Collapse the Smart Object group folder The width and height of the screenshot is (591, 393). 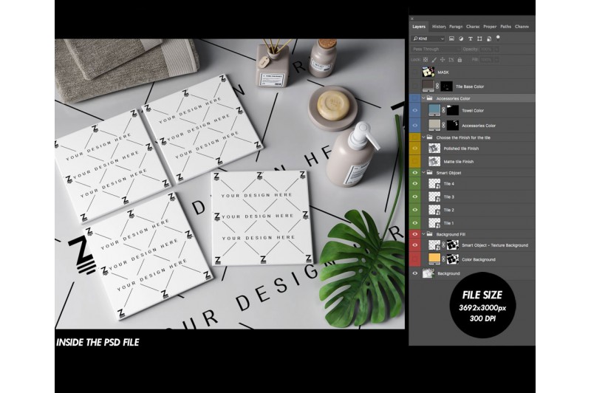pos(423,171)
